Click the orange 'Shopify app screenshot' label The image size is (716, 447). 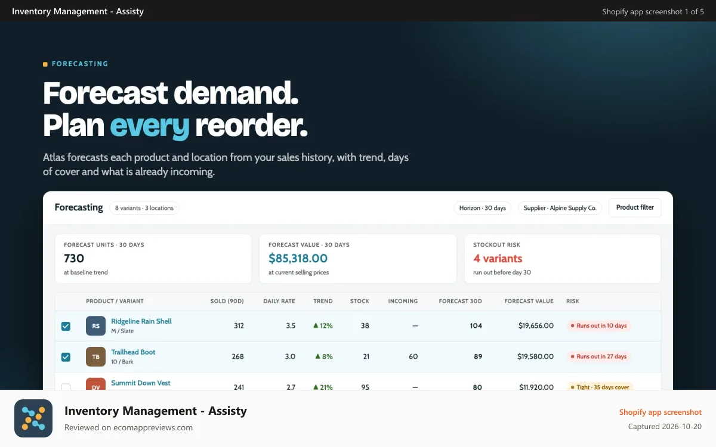[661, 412]
